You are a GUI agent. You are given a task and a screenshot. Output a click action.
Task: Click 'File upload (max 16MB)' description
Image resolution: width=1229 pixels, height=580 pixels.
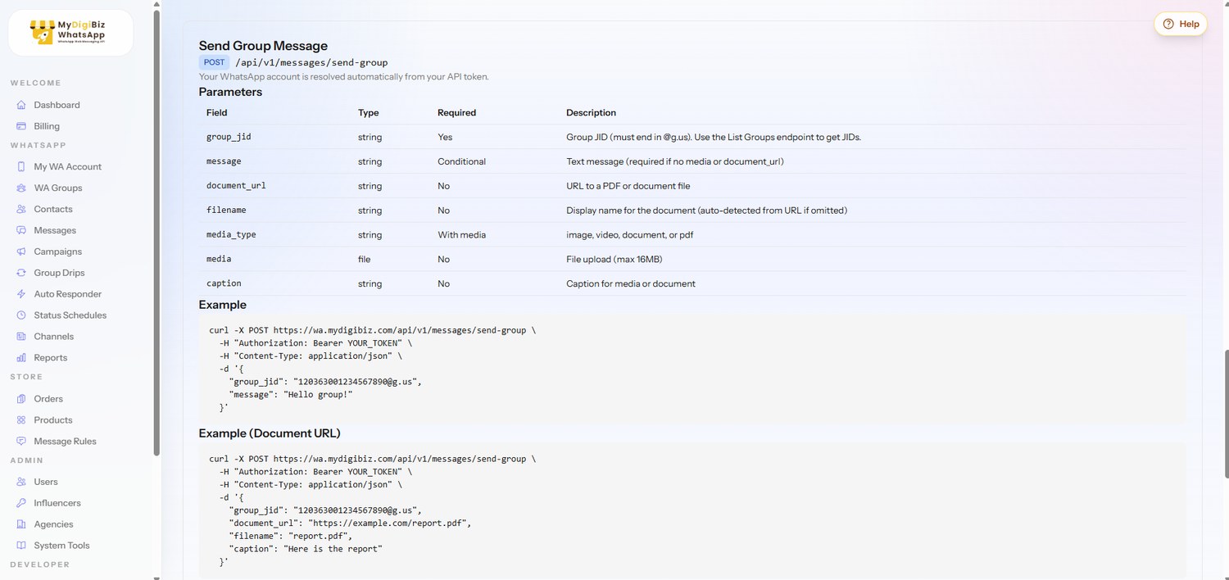click(614, 259)
